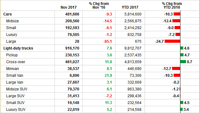The height and width of the screenshot is (113, 199).
Task: Click the green bar for Cross-over 8.7
Action: click(x=183, y=62)
